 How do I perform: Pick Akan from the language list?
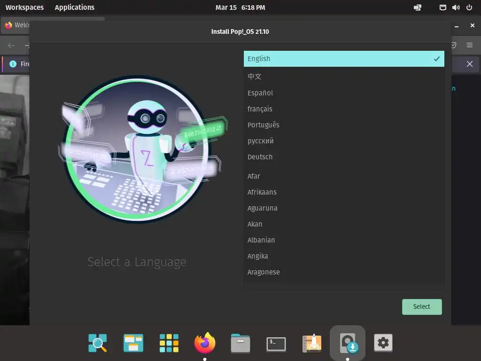point(344,224)
